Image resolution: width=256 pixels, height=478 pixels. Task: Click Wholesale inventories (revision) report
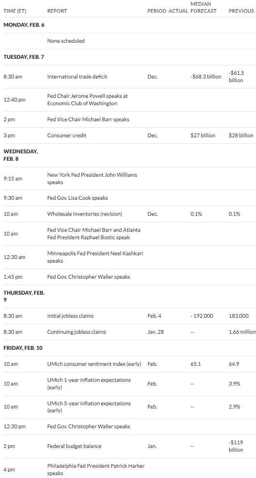[84, 214]
